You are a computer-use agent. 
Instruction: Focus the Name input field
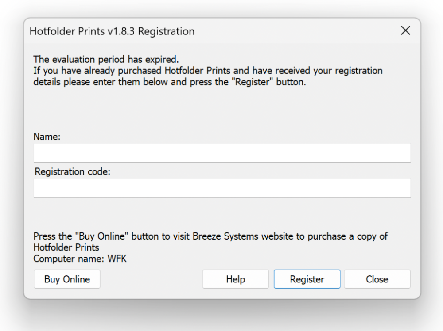pyautogui.click(x=222, y=153)
